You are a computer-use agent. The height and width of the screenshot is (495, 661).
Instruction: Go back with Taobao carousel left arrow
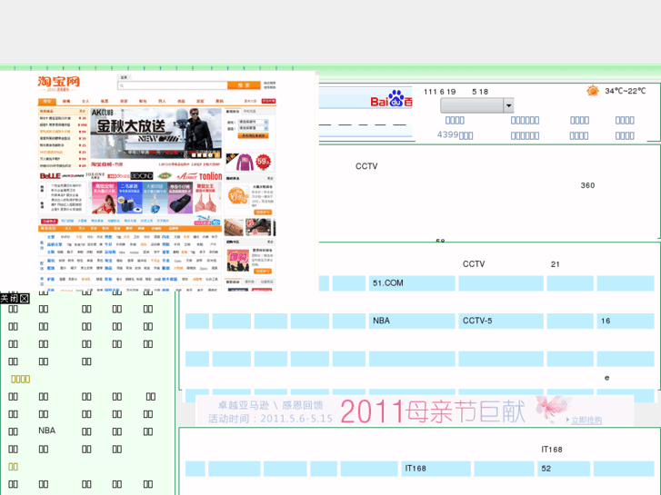[90, 198]
